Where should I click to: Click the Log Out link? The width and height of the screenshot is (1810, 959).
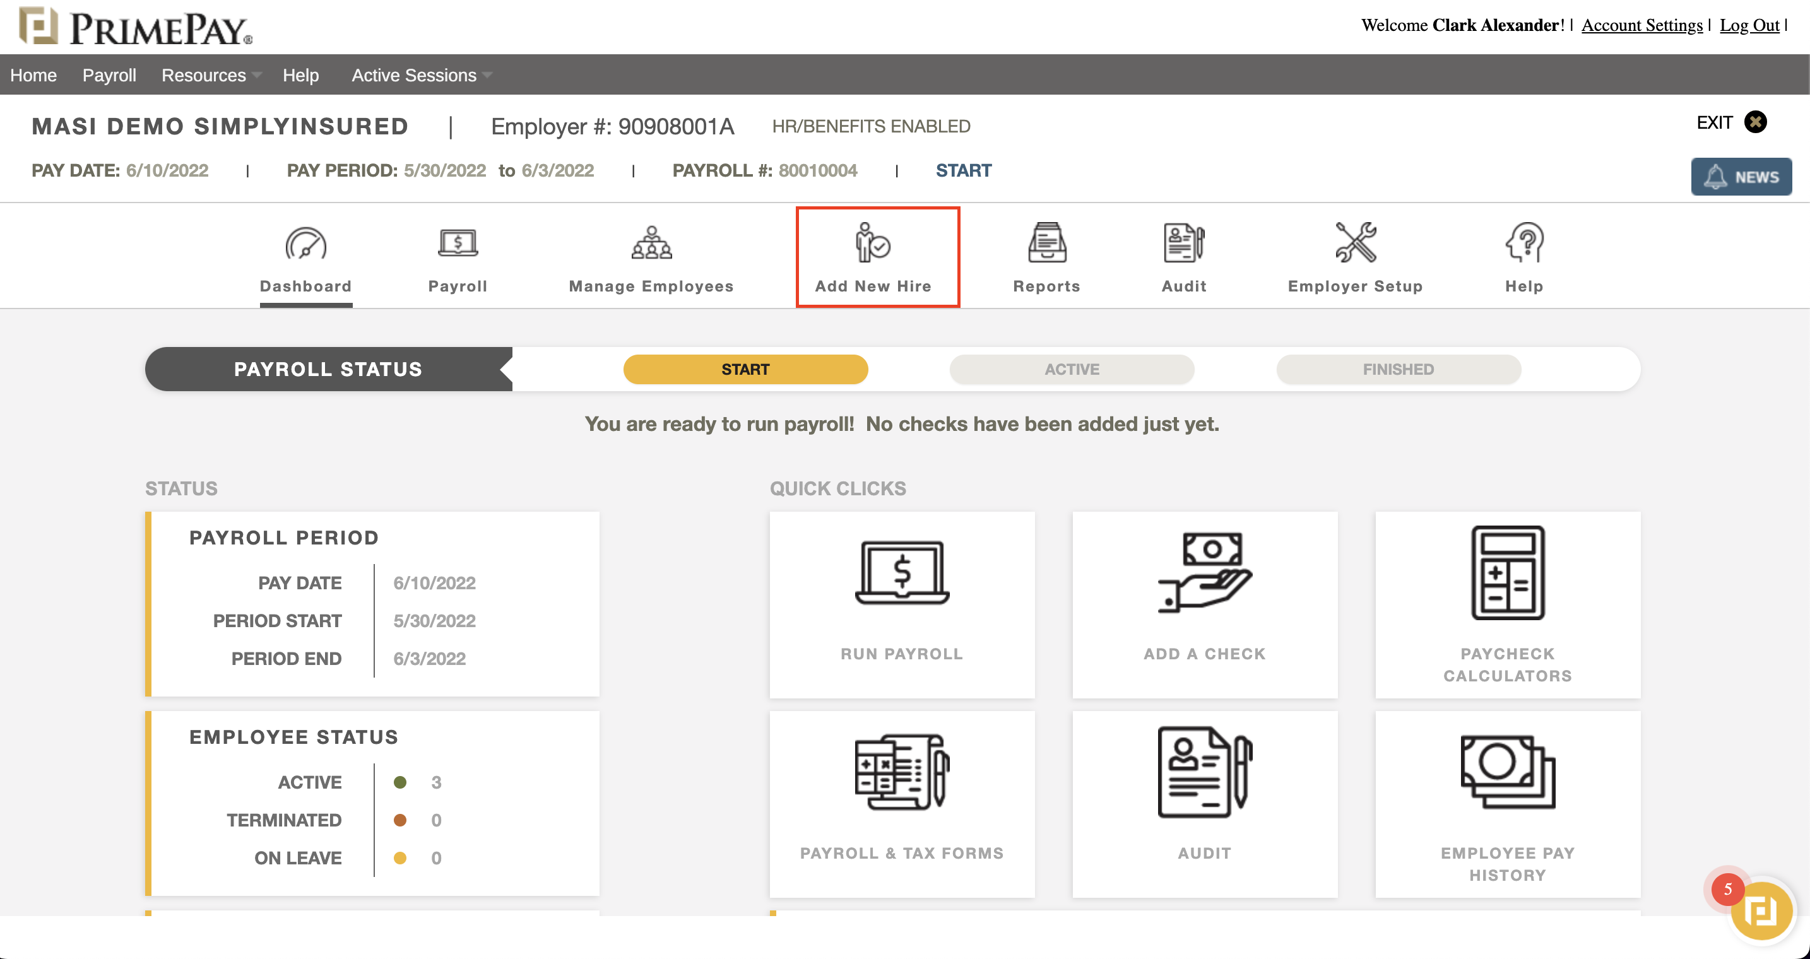(1749, 25)
